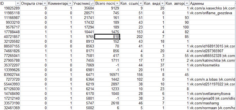236x110 pixels.
Task: Select participants cell showing 28571
Action: [x=84, y=13]
